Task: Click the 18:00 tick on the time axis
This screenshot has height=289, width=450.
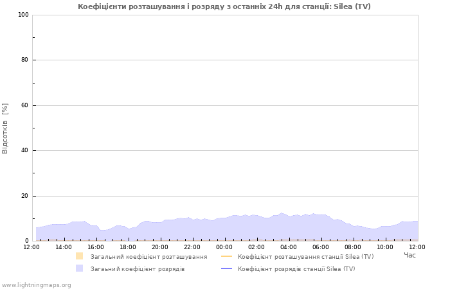Action: (128, 247)
